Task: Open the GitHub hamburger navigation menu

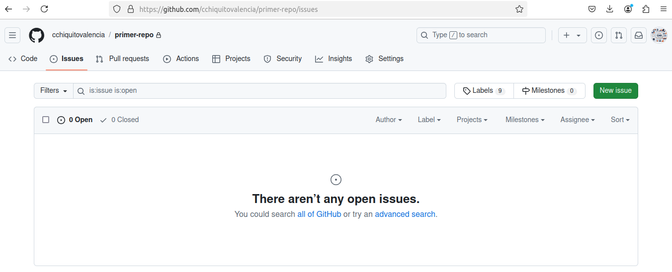Action: click(x=12, y=35)
